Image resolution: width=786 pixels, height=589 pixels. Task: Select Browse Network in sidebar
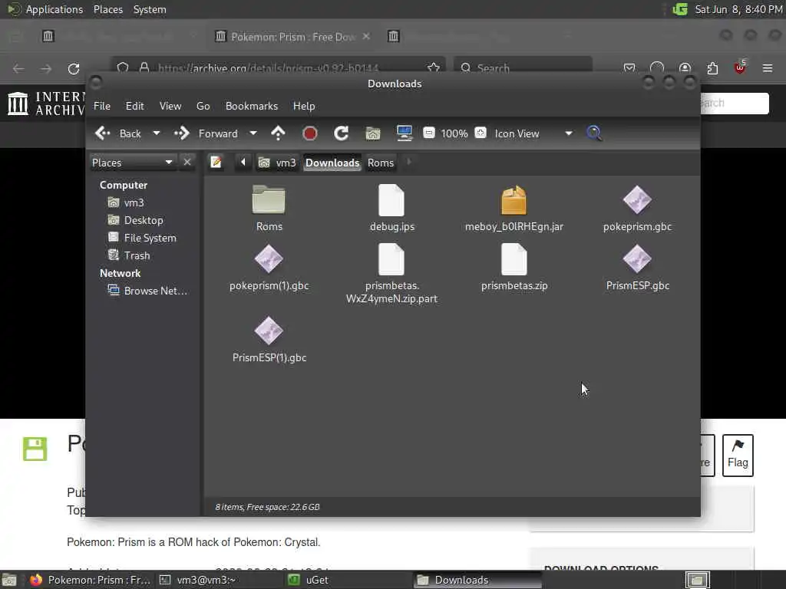(x=155, y=291)
